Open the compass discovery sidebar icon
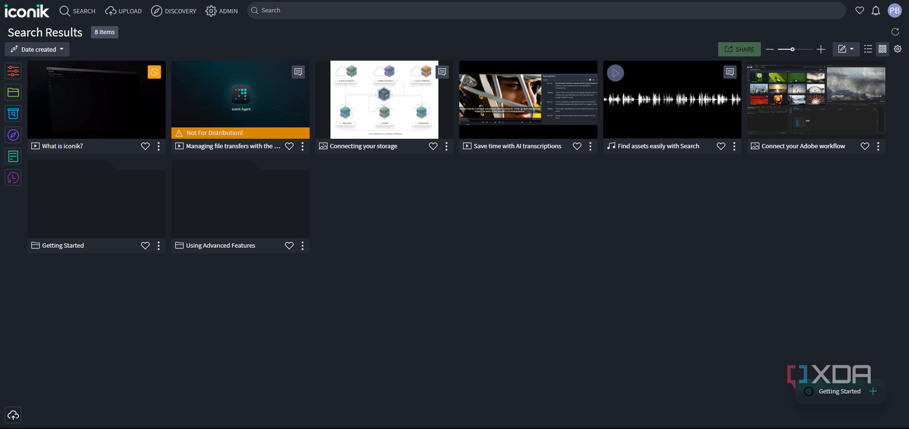909x429 pixels. tap(13, 135)
